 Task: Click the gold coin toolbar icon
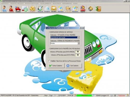90,9
